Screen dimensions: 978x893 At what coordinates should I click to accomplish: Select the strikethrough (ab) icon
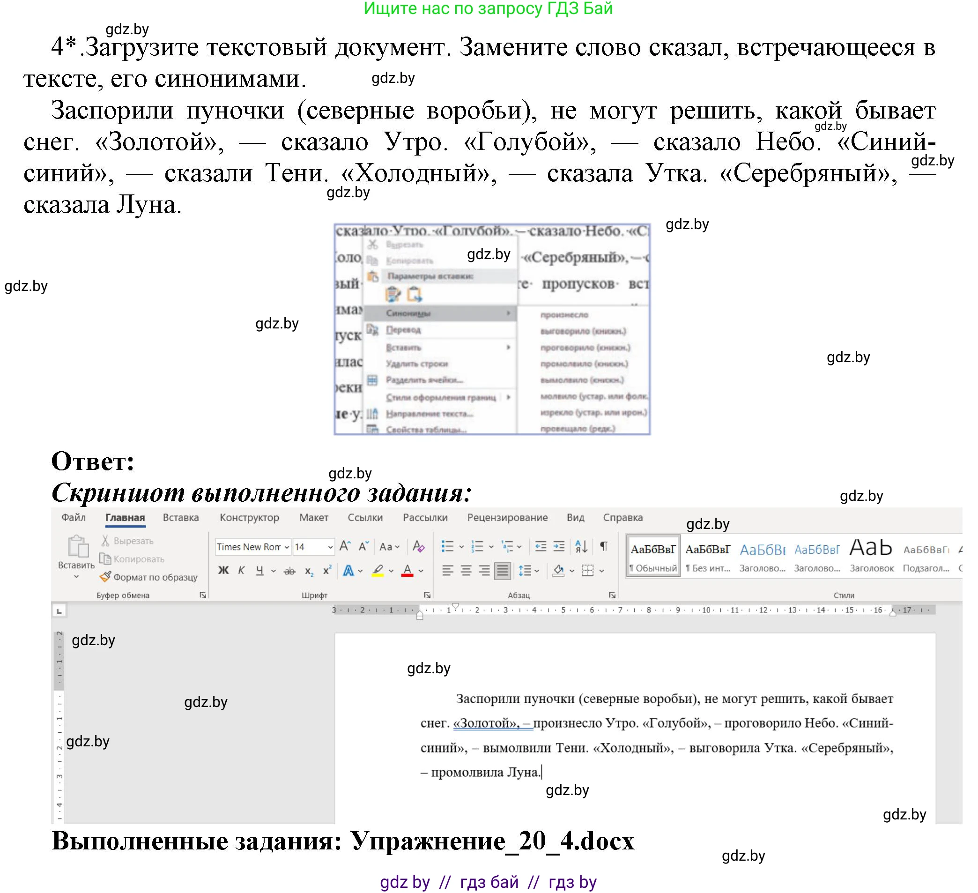click(290, 570)
